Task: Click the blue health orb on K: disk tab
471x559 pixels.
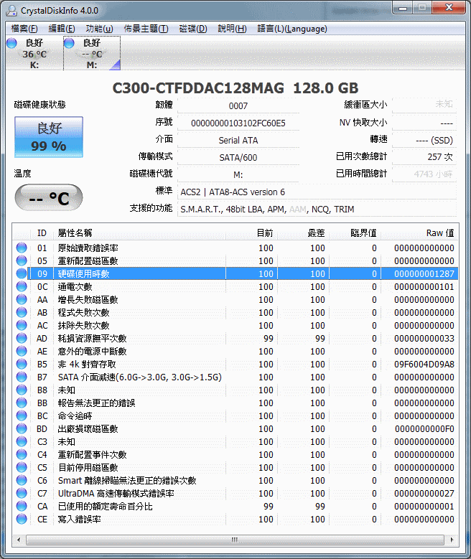Action: pyautogui.click(x=11, y=44)
